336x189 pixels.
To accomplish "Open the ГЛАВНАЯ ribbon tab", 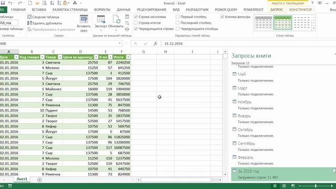I will tap(18, 9).
